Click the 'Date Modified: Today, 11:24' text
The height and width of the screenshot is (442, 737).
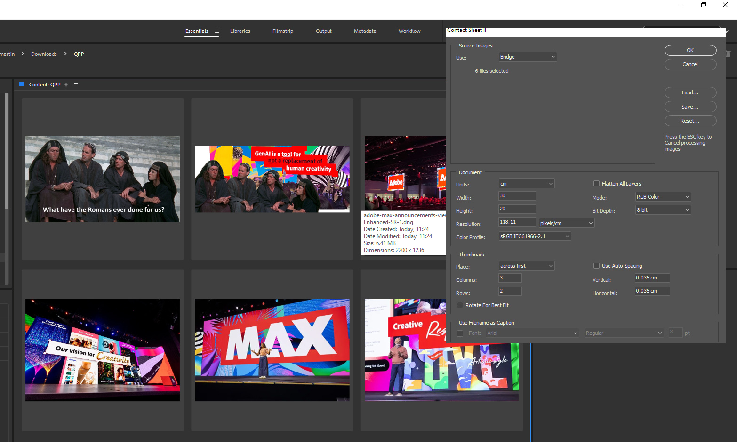click(398, 236)
